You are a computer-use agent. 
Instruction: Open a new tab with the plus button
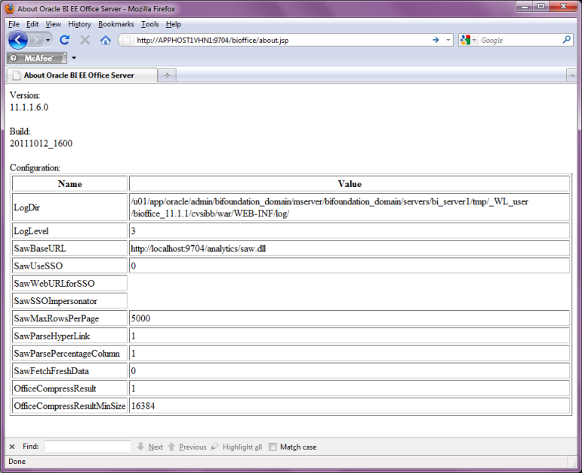pos(167,75)
